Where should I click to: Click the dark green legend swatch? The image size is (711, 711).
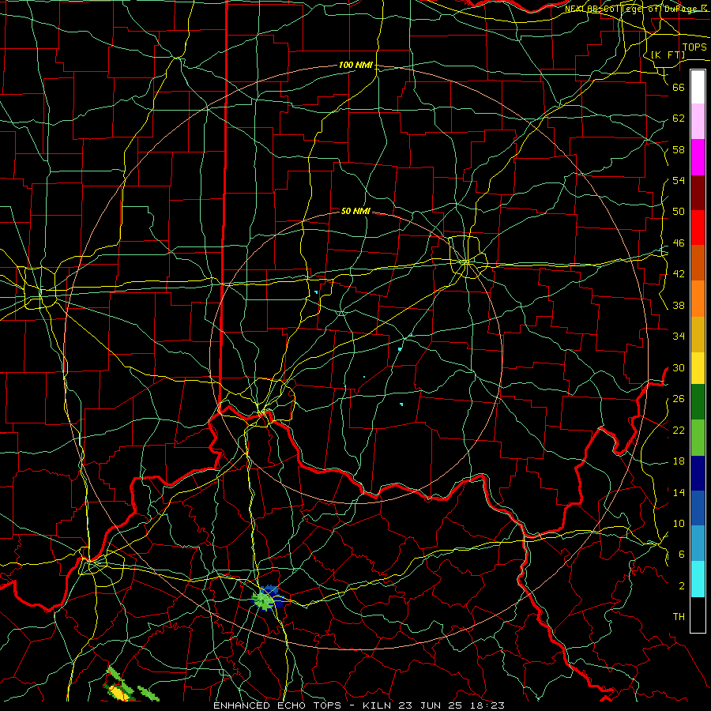pos(698,402)
